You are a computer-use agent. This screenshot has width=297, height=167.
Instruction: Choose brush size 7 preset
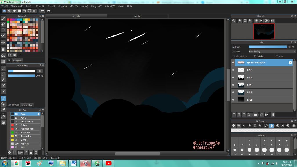279,141
